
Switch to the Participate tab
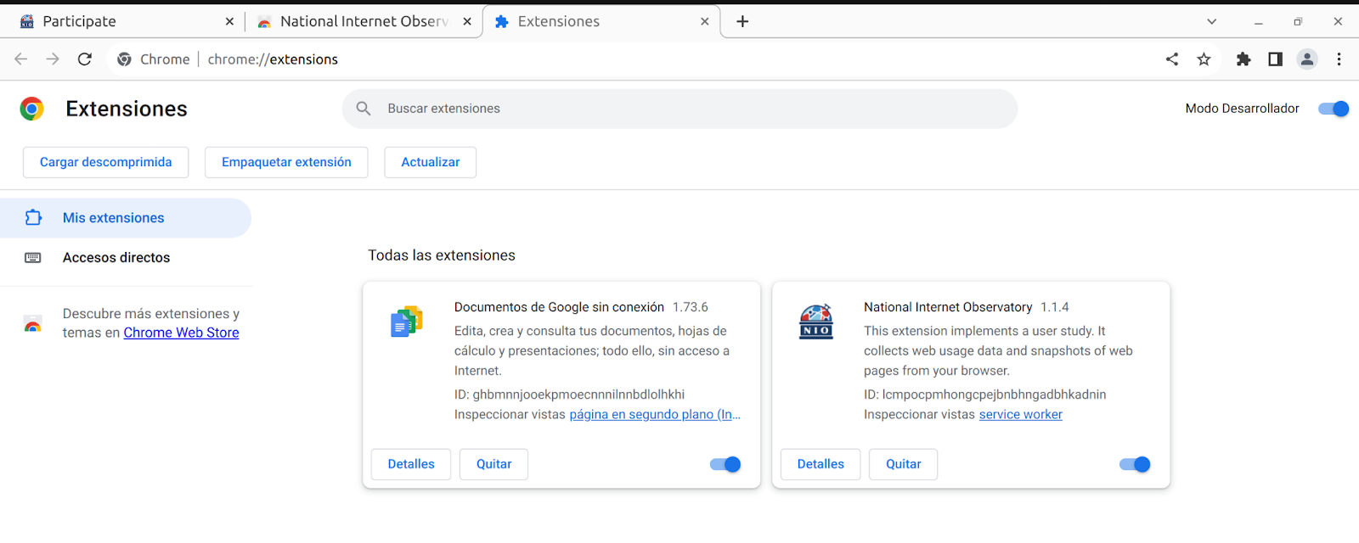pos(119,22)
